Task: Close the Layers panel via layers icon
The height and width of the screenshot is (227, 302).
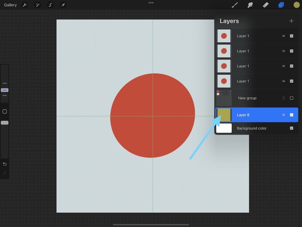Action: click(x=281, y=5)
